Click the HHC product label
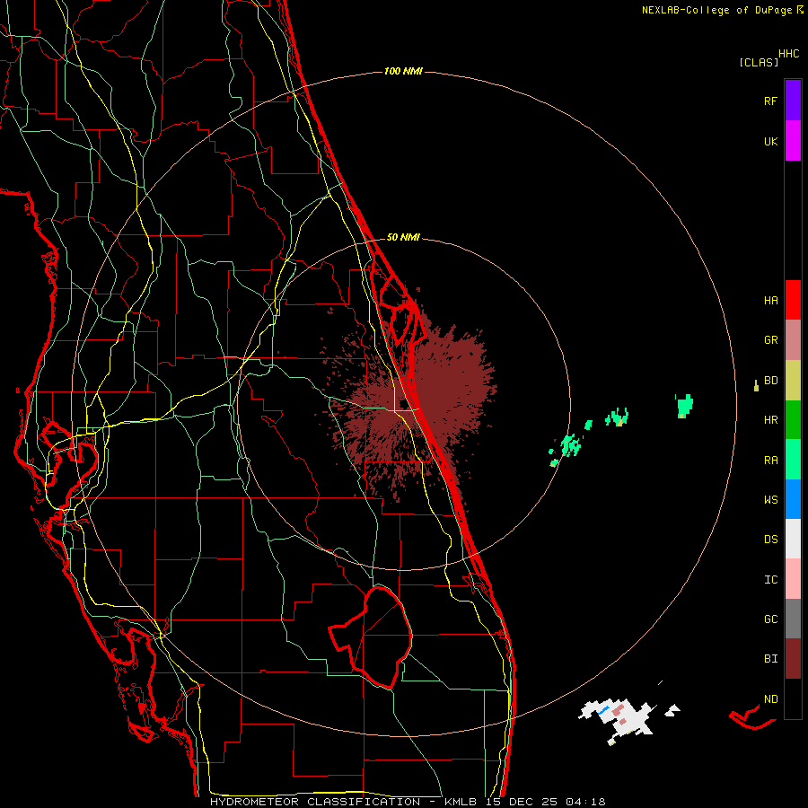Screen dimensions: 808x808 789,54
